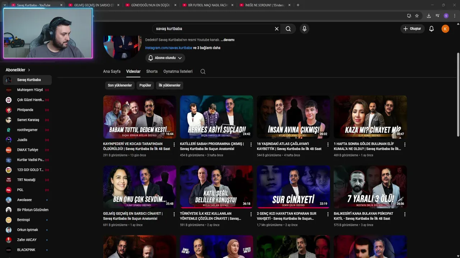Select the Videolar channel tab
This screenshot has height=258, width=460.
[133, 71]
